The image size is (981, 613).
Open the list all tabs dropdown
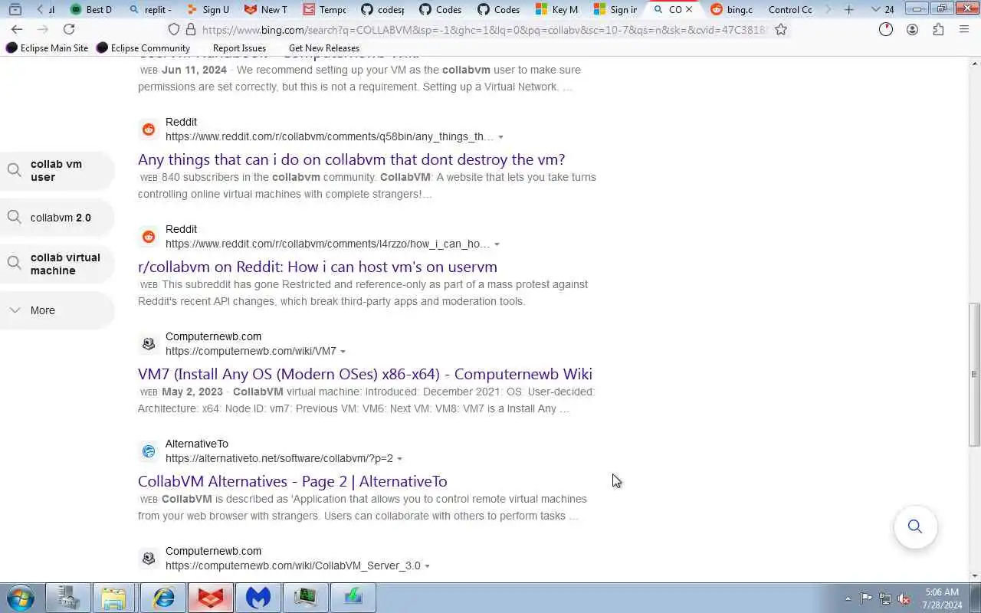tap(882, 9)
